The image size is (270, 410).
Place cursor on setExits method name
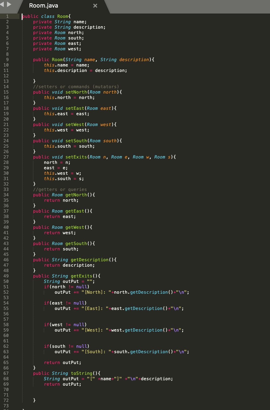coord(76,157)
